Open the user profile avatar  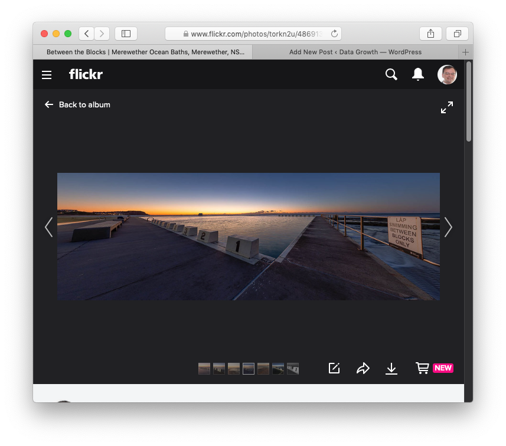(447, 74)
